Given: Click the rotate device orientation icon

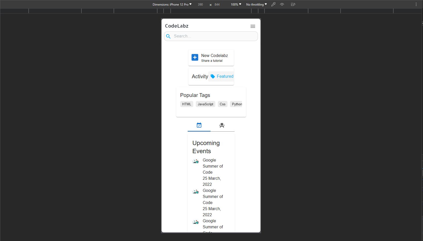Looking at the screenshot, I should pyautogui.click(x=293, y=4).
